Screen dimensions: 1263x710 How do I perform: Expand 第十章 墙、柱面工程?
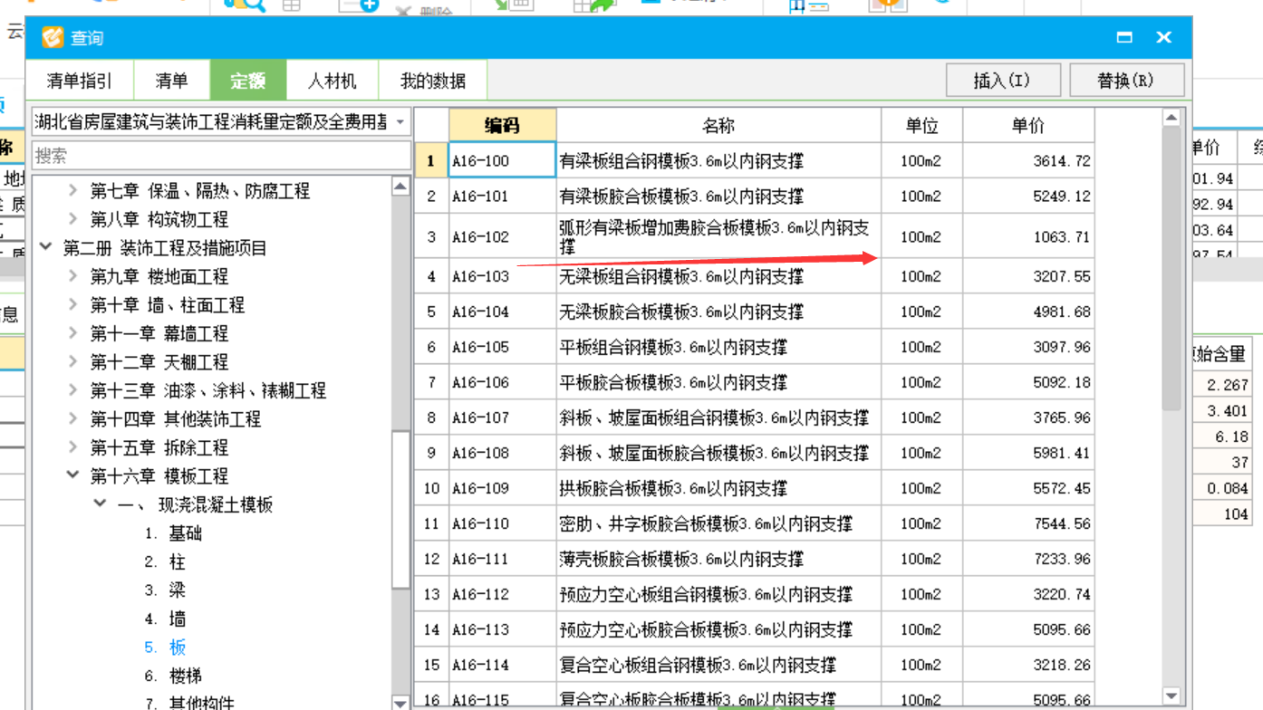click(74, 305)
